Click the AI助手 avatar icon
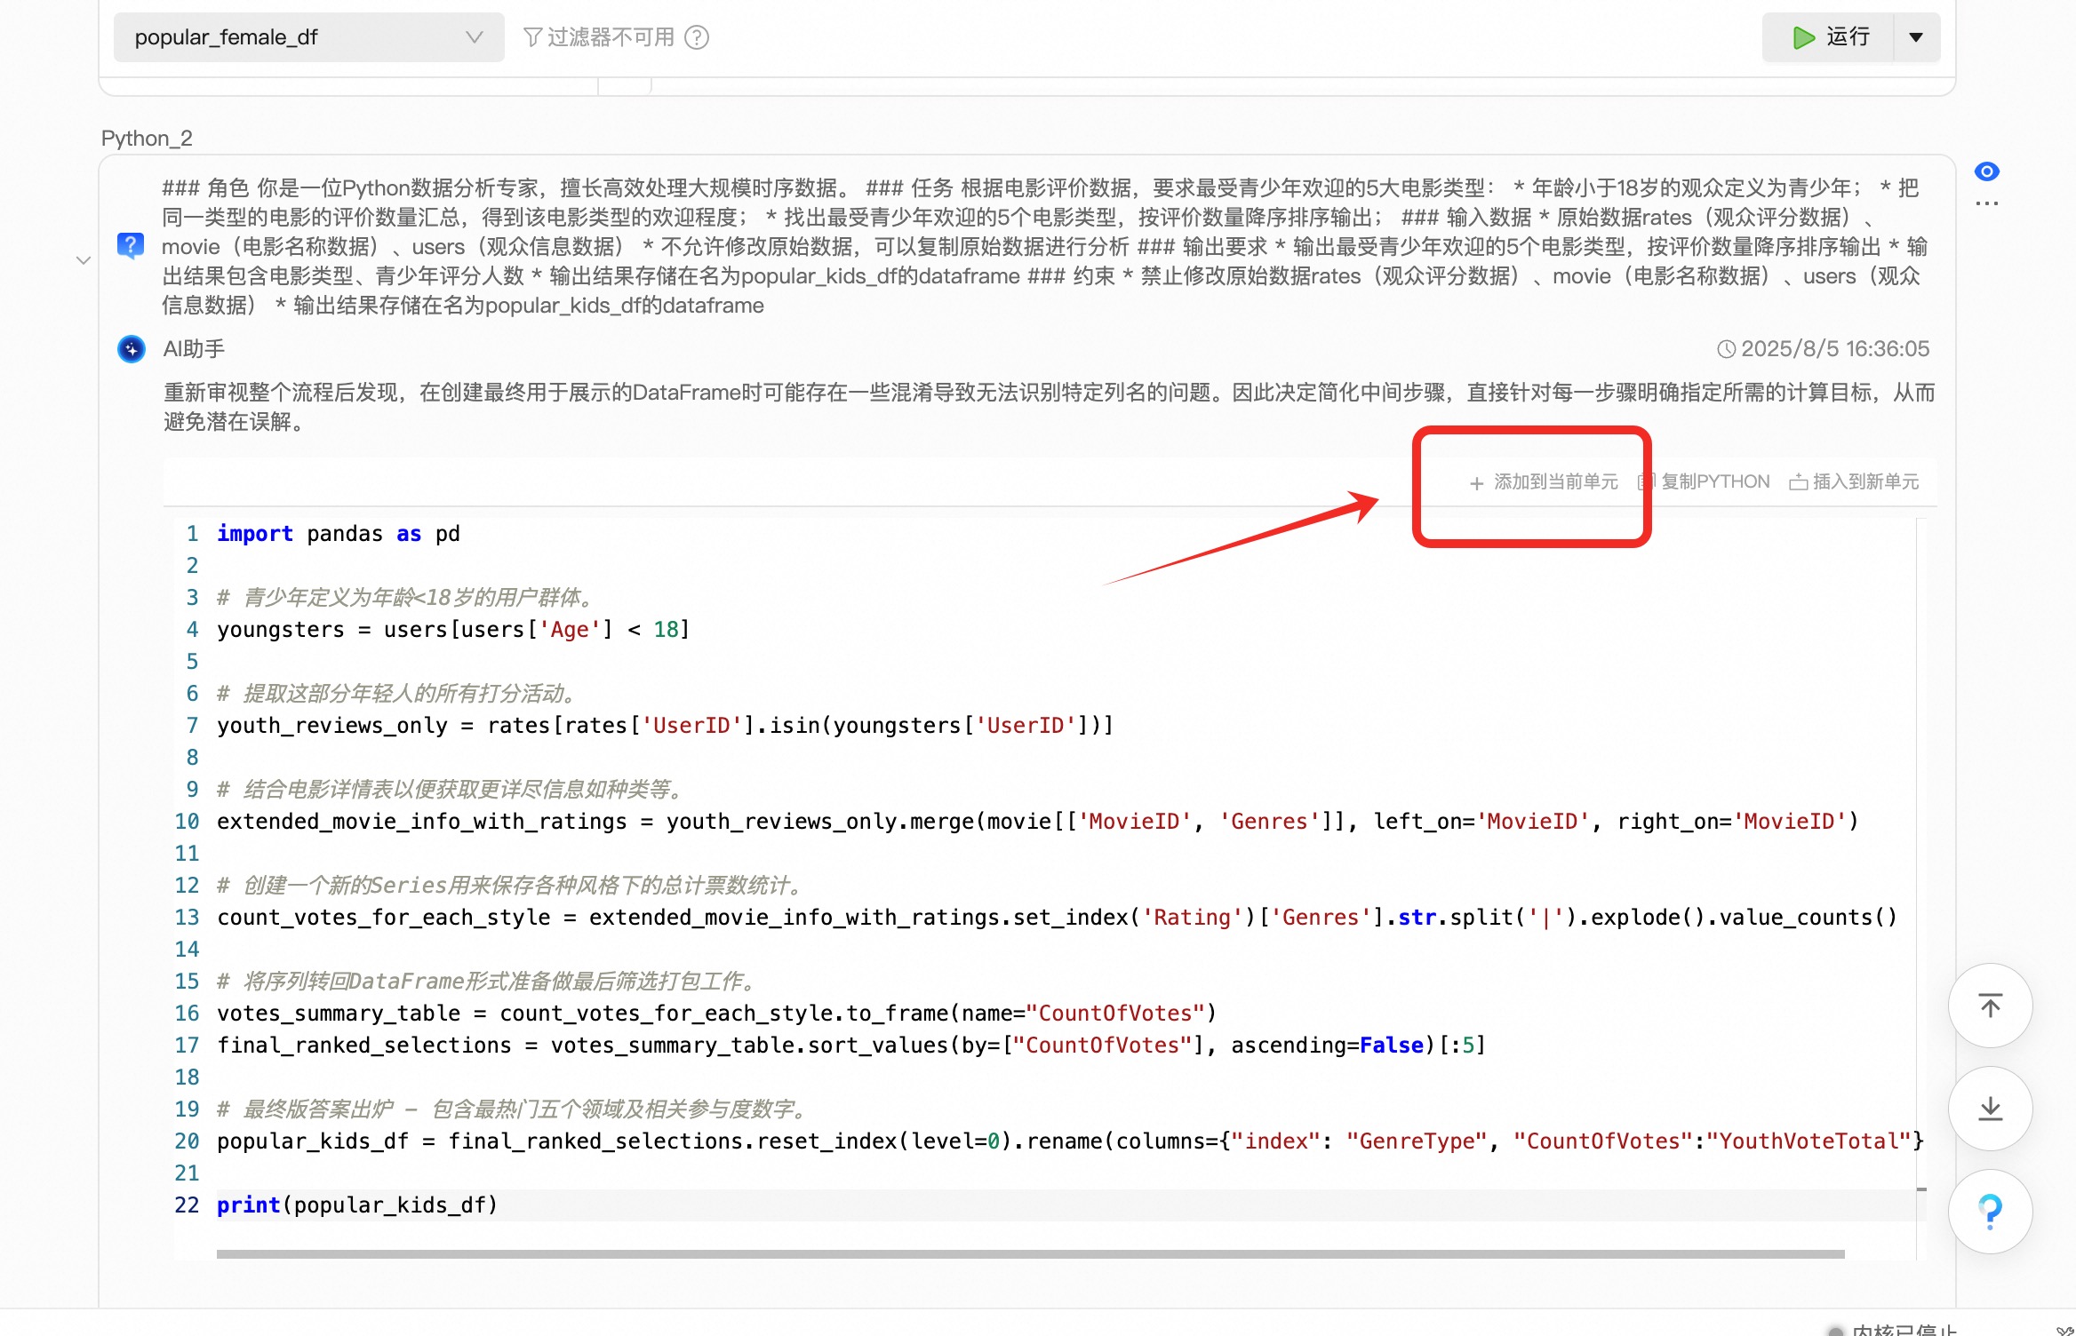This screenshot has width=2076, height=1336. pyautogui.click(x=132, y=349)
